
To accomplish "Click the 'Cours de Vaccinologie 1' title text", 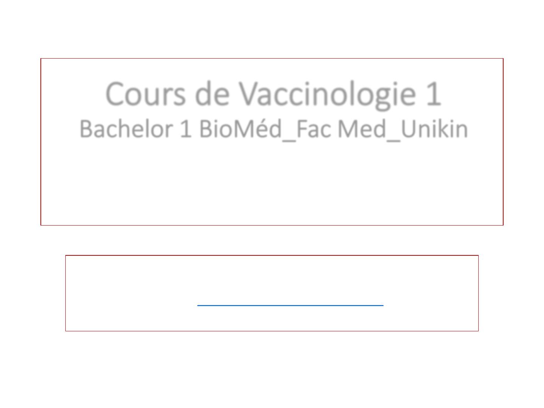I will point(274,94).
